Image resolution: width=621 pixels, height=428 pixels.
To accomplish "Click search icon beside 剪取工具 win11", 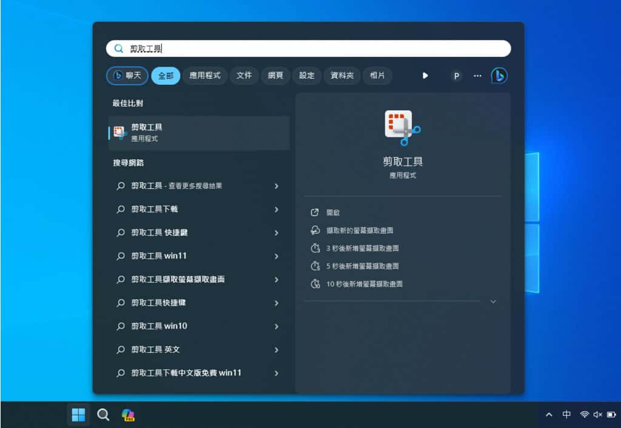I will click(121, 256).
